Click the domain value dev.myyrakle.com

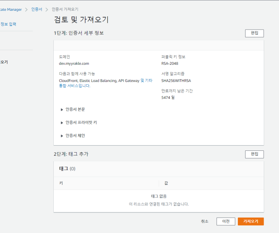[x=74, y=63]
